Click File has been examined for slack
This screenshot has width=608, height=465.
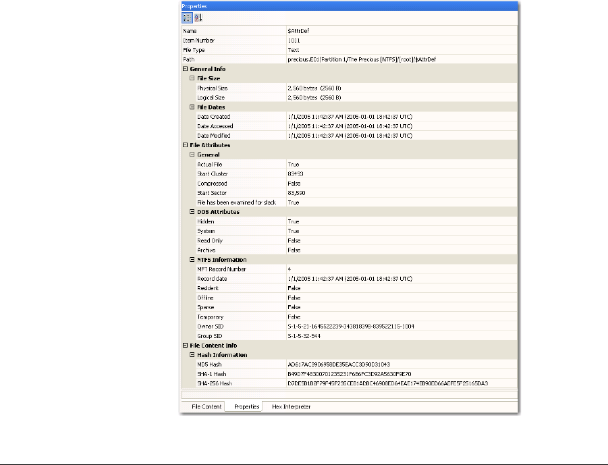(237, 202)
